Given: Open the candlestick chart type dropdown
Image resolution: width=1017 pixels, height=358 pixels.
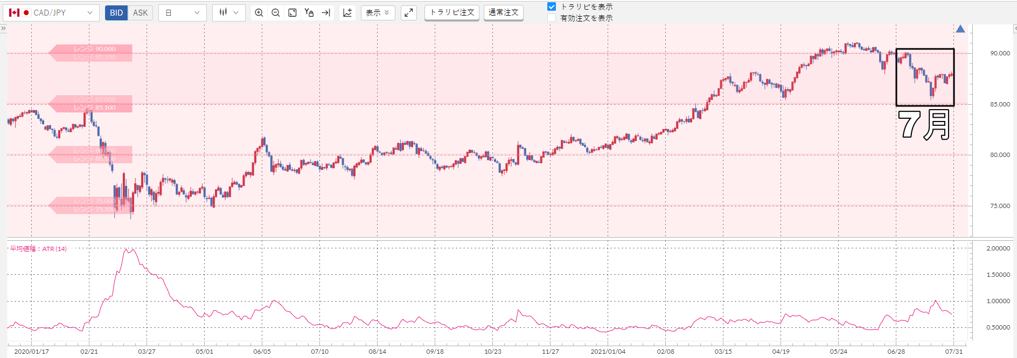Looking at the screenshot, I should (229, 13).
